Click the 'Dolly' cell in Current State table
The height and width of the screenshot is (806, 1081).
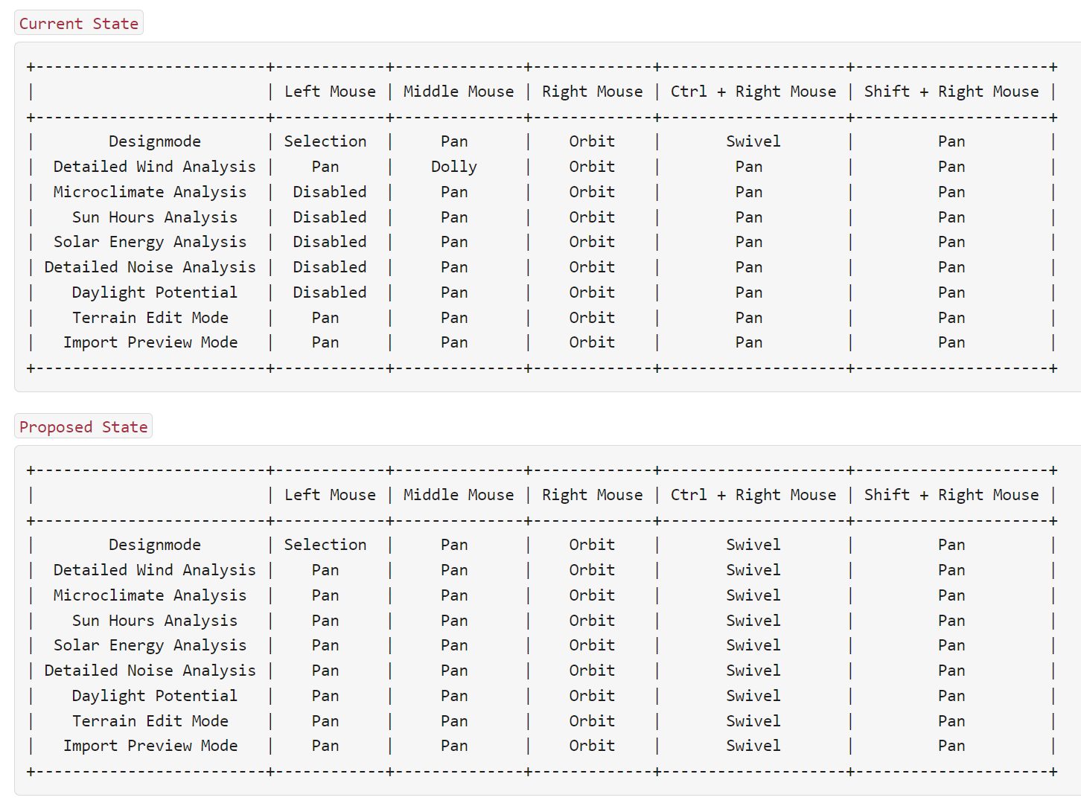(x=453, y=167)
